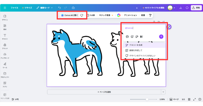203x106 pixels.
Task: Open the 素材 elements panel
Action: pos(5,27)
